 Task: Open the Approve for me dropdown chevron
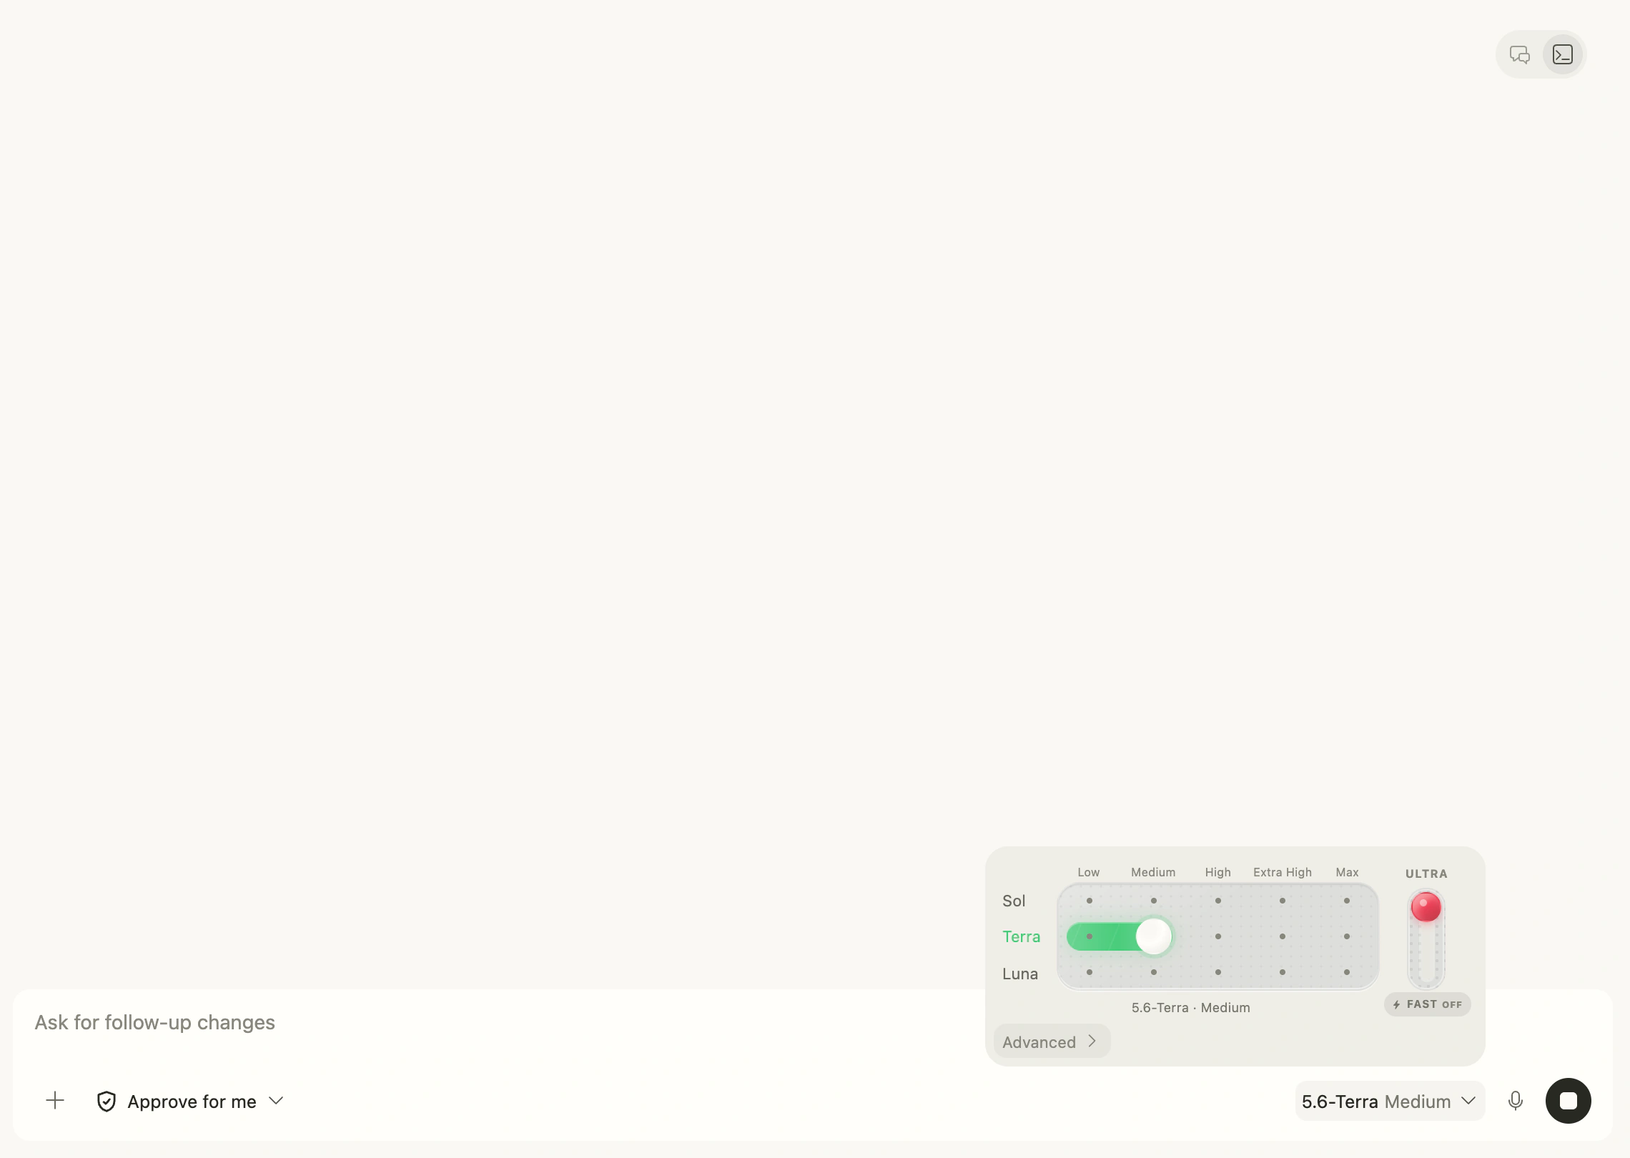[x=276, y=1101]
